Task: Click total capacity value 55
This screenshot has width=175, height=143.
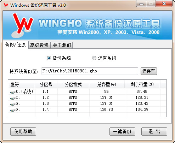Action: 106,91
